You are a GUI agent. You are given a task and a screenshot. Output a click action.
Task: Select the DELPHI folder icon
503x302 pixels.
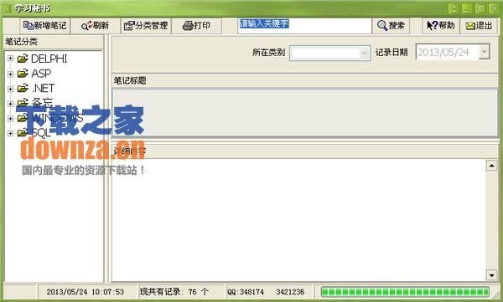[x=23, y=59]
